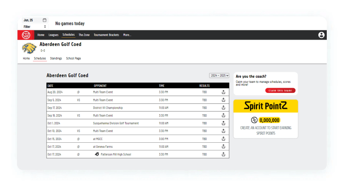This screenshot has width=346, height=188.
Task: Share the Patterson Mill High School game
Action: pyautogui.click(x=223, y=154)
